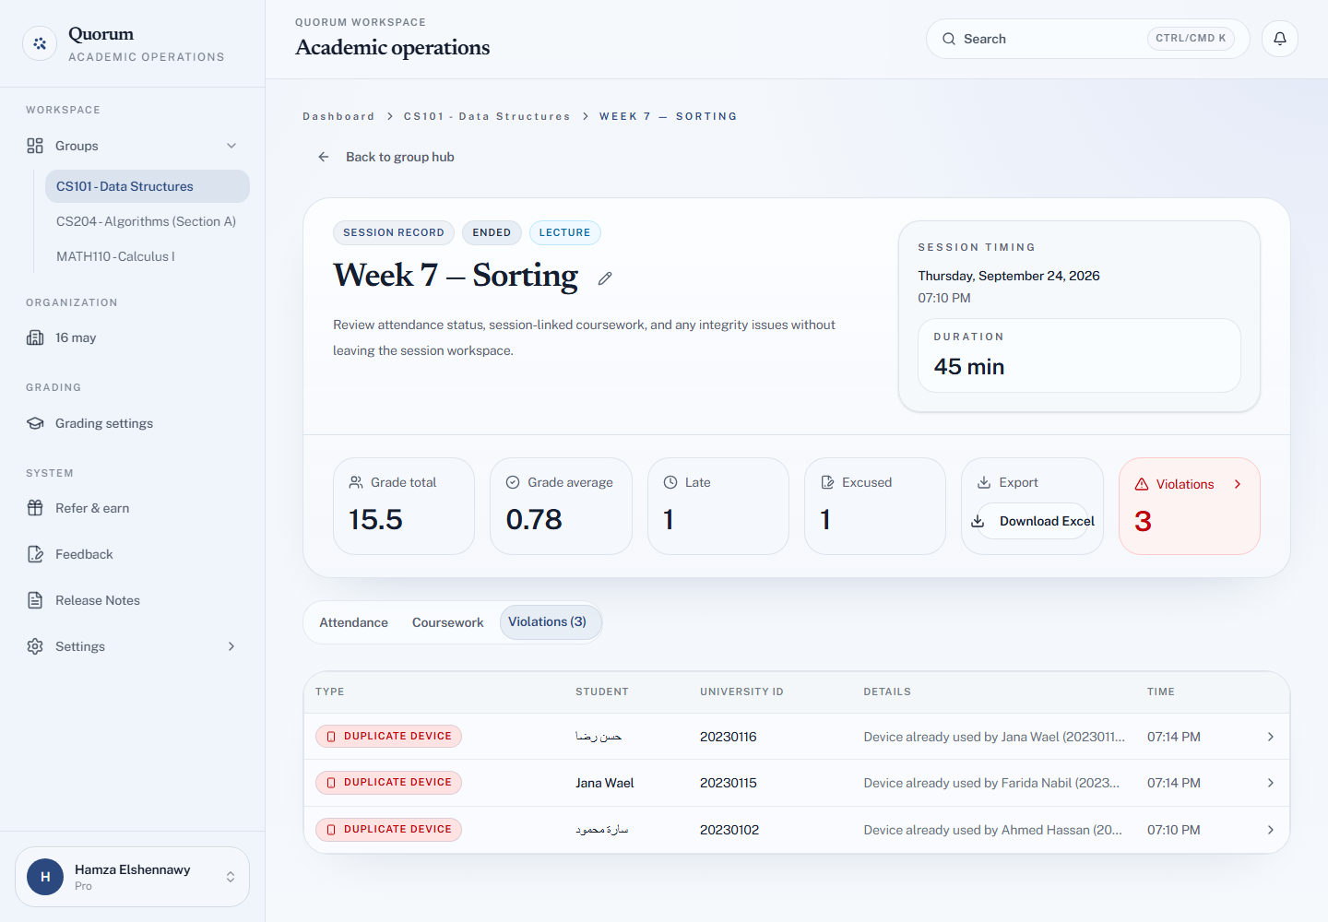Select CS101 - Data Structures in sidebar
Image resolution: width=1328 pixels, height=922 pixels.
[x=147, y=186]
